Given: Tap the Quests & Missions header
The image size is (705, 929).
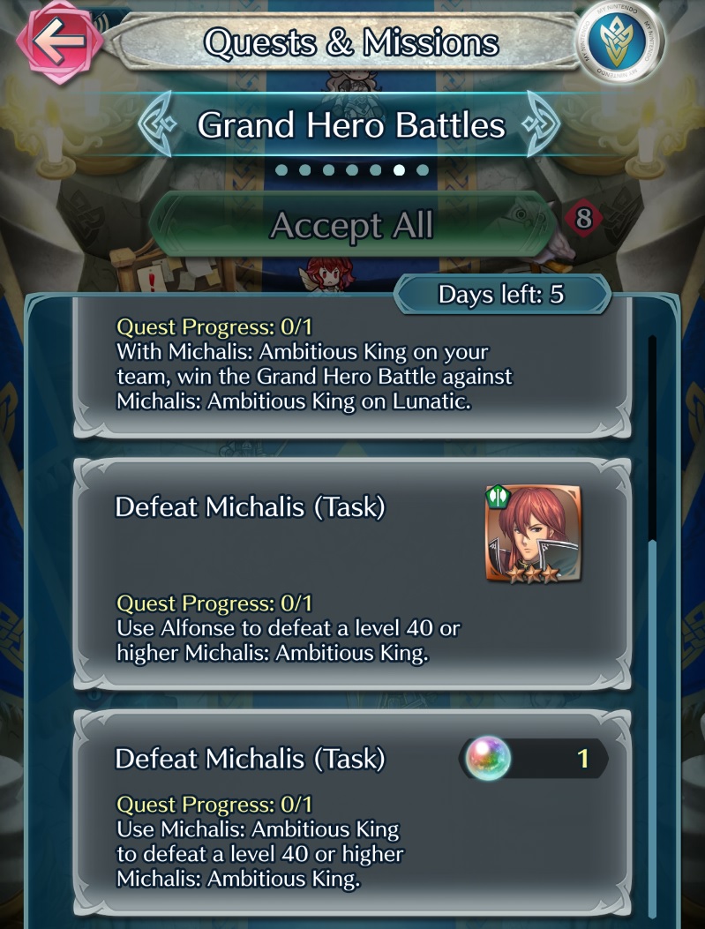Looking at the screenshot, I should [350, 42].
